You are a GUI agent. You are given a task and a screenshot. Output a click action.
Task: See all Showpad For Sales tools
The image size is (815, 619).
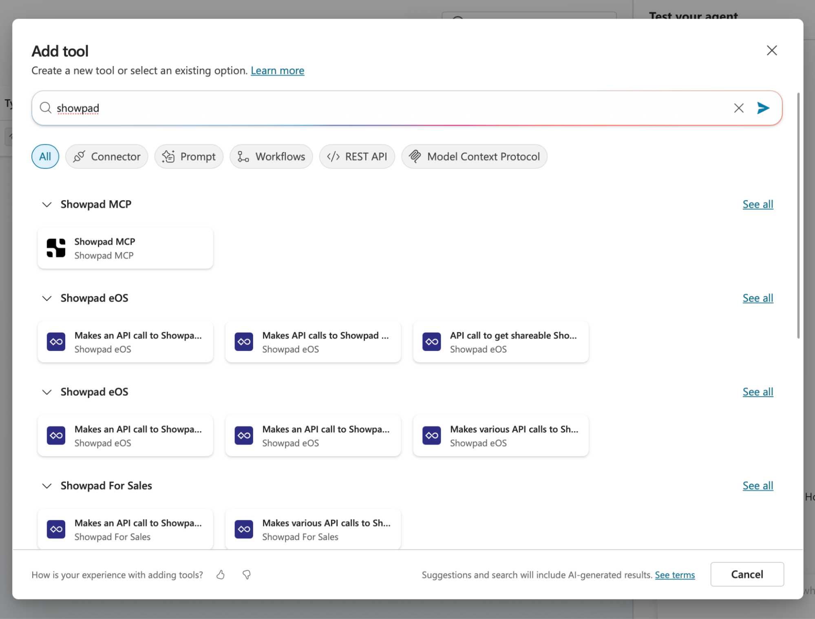point(758,486)
